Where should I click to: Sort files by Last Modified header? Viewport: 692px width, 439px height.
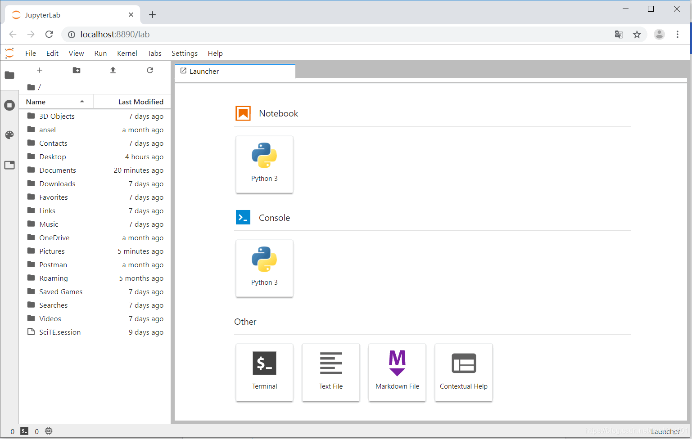coord(132,102)
